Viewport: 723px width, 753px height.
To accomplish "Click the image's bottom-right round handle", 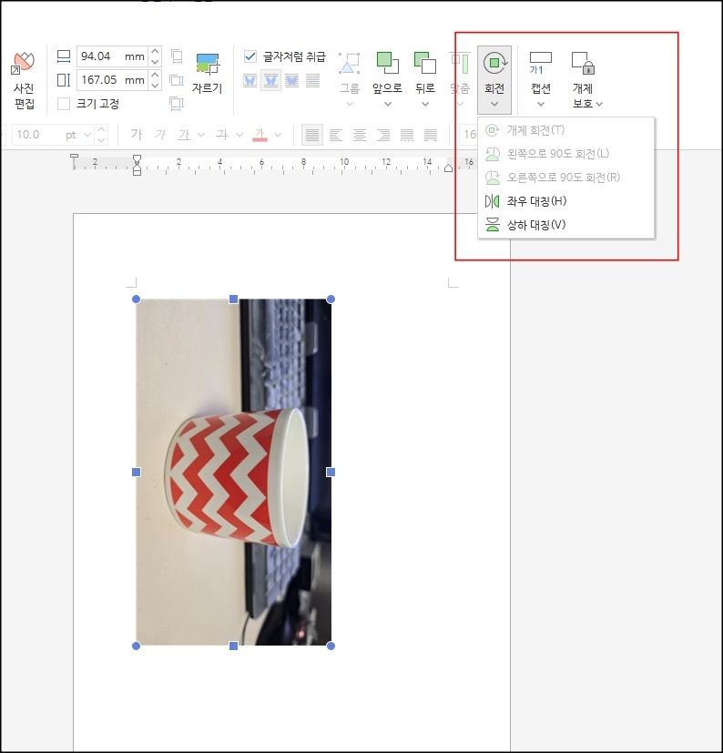I will coord(331,646).
